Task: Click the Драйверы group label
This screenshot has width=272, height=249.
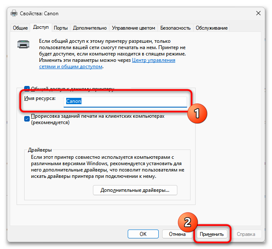Action: coord(40,150)
